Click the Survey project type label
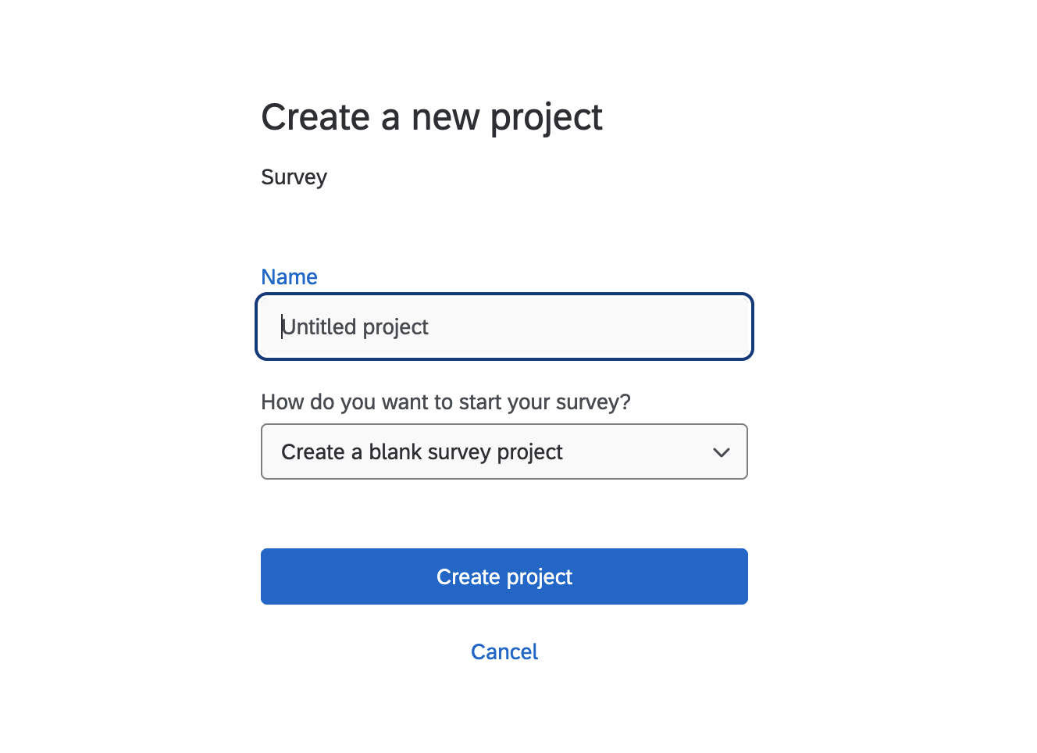 coord(294,177)
